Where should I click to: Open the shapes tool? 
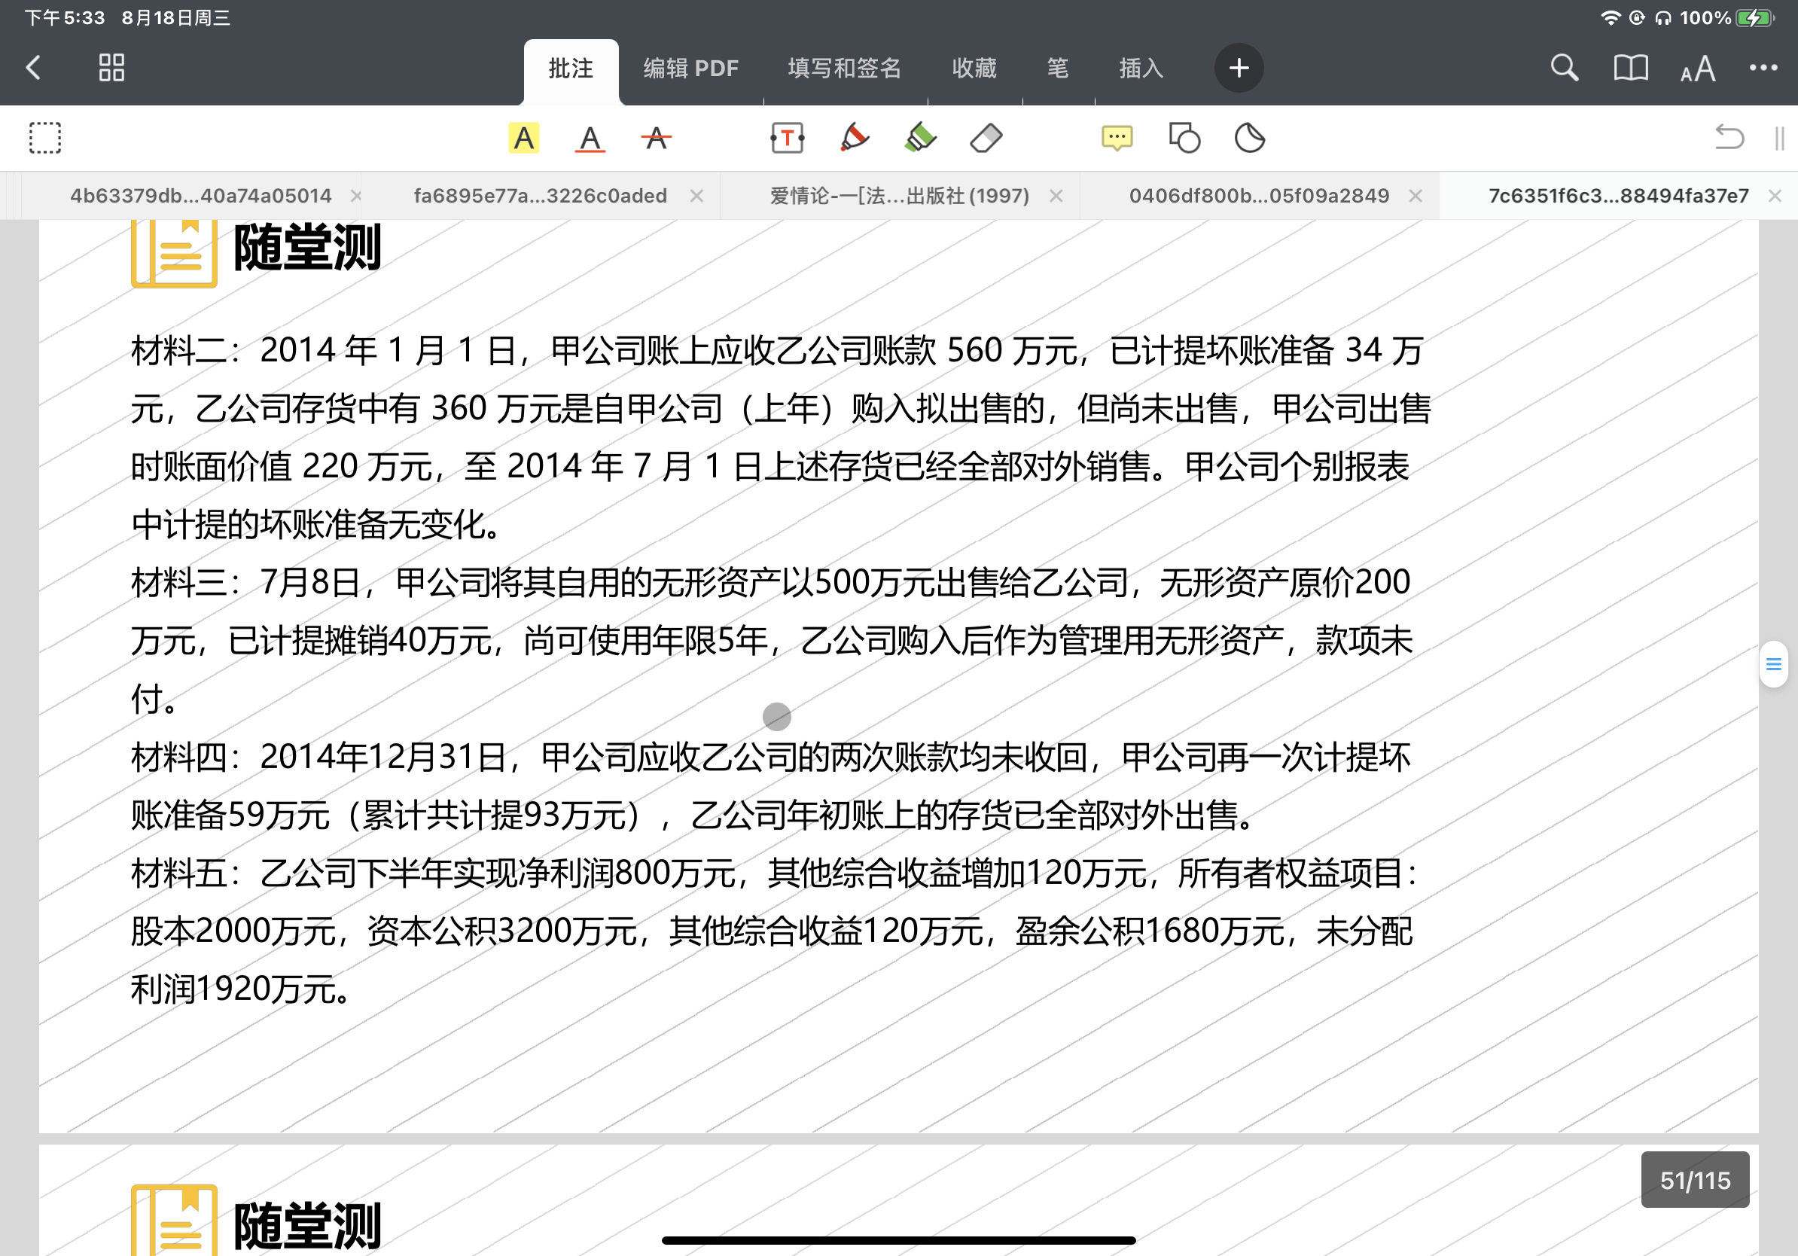coord(1184,139)
